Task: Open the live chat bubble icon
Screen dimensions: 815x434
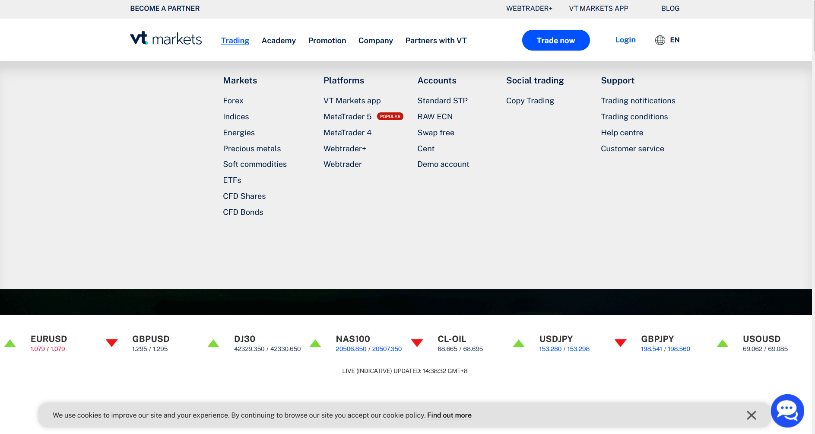Action: (787, 411)
